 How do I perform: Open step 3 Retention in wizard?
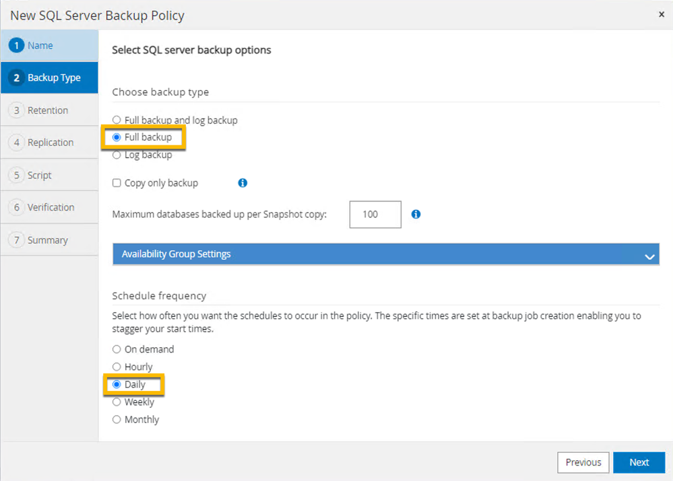[x=49, y=110]
